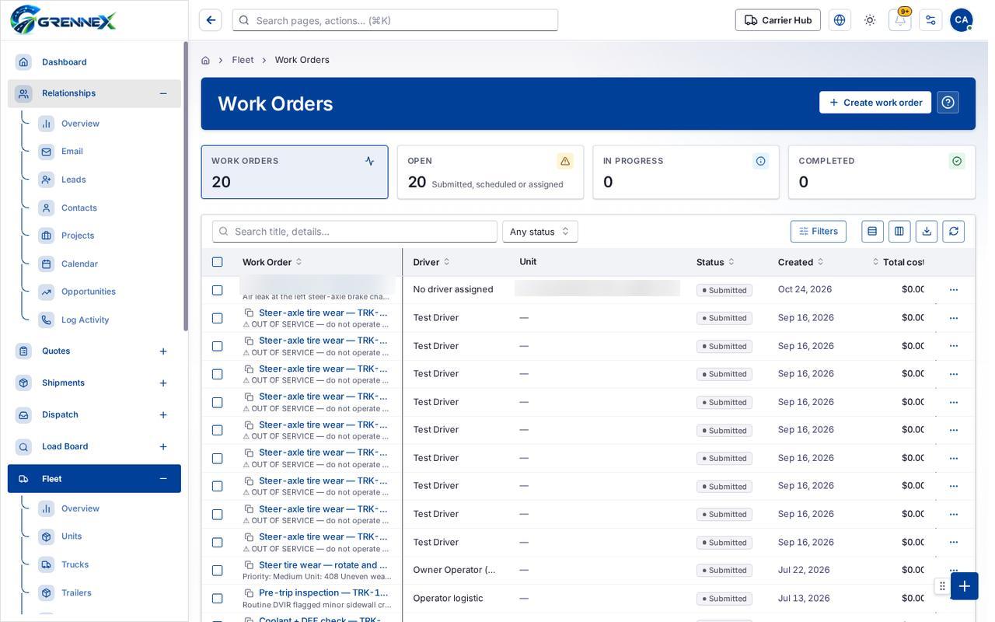Screen dimensions: 995x622
Task: Select the Completed summary card
Action: pyautogui.click(x=882, y=172)
